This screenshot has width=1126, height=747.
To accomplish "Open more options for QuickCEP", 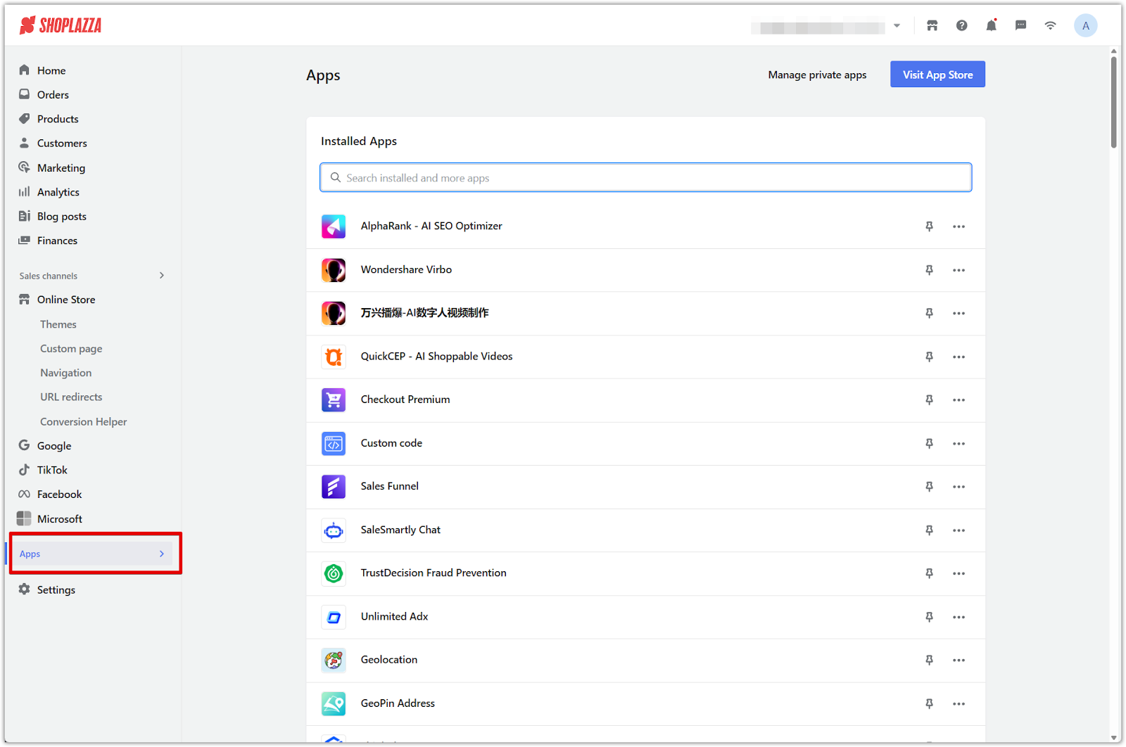I will [x=959, y=357].
